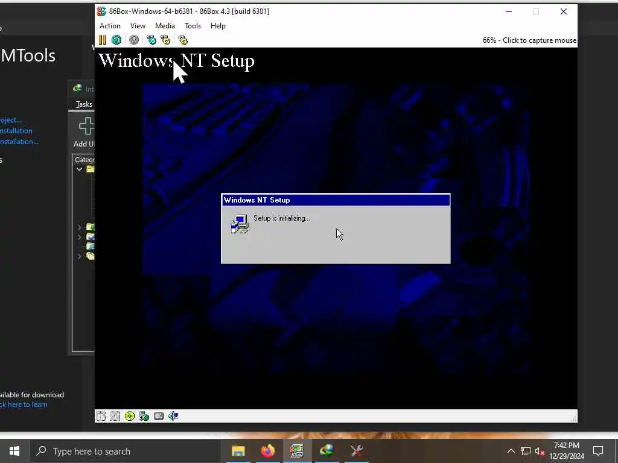Click the 'Setup is initializing...' text
The image size is (618, 463).
click(282, 218)
